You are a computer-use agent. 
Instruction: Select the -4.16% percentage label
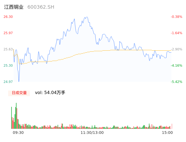click(x=177, y=66)
